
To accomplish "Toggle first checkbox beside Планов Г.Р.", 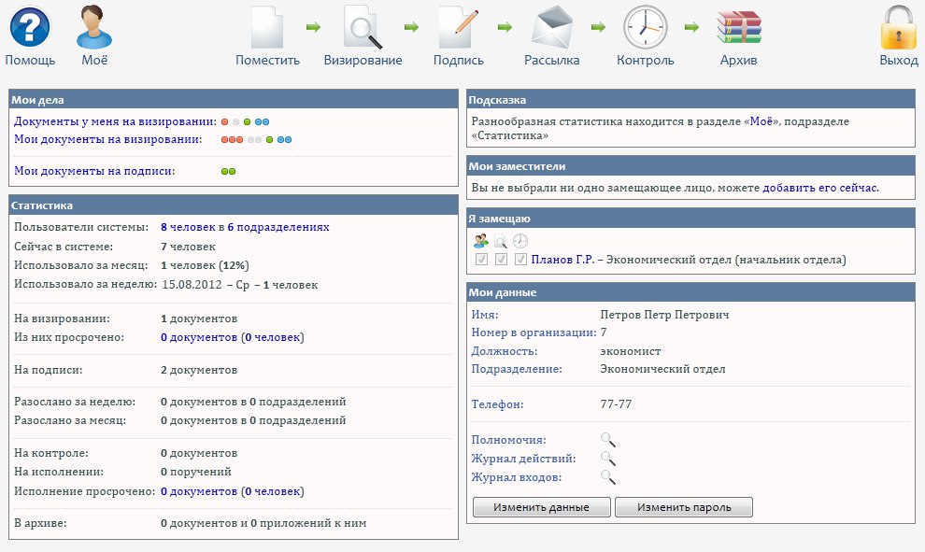I will (482, 260).
